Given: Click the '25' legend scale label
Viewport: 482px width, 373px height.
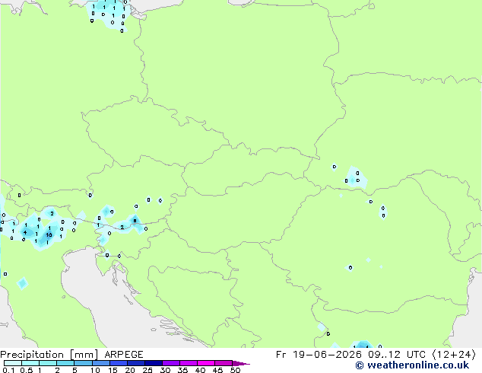Looking at the screenshot, I should 147,370.
